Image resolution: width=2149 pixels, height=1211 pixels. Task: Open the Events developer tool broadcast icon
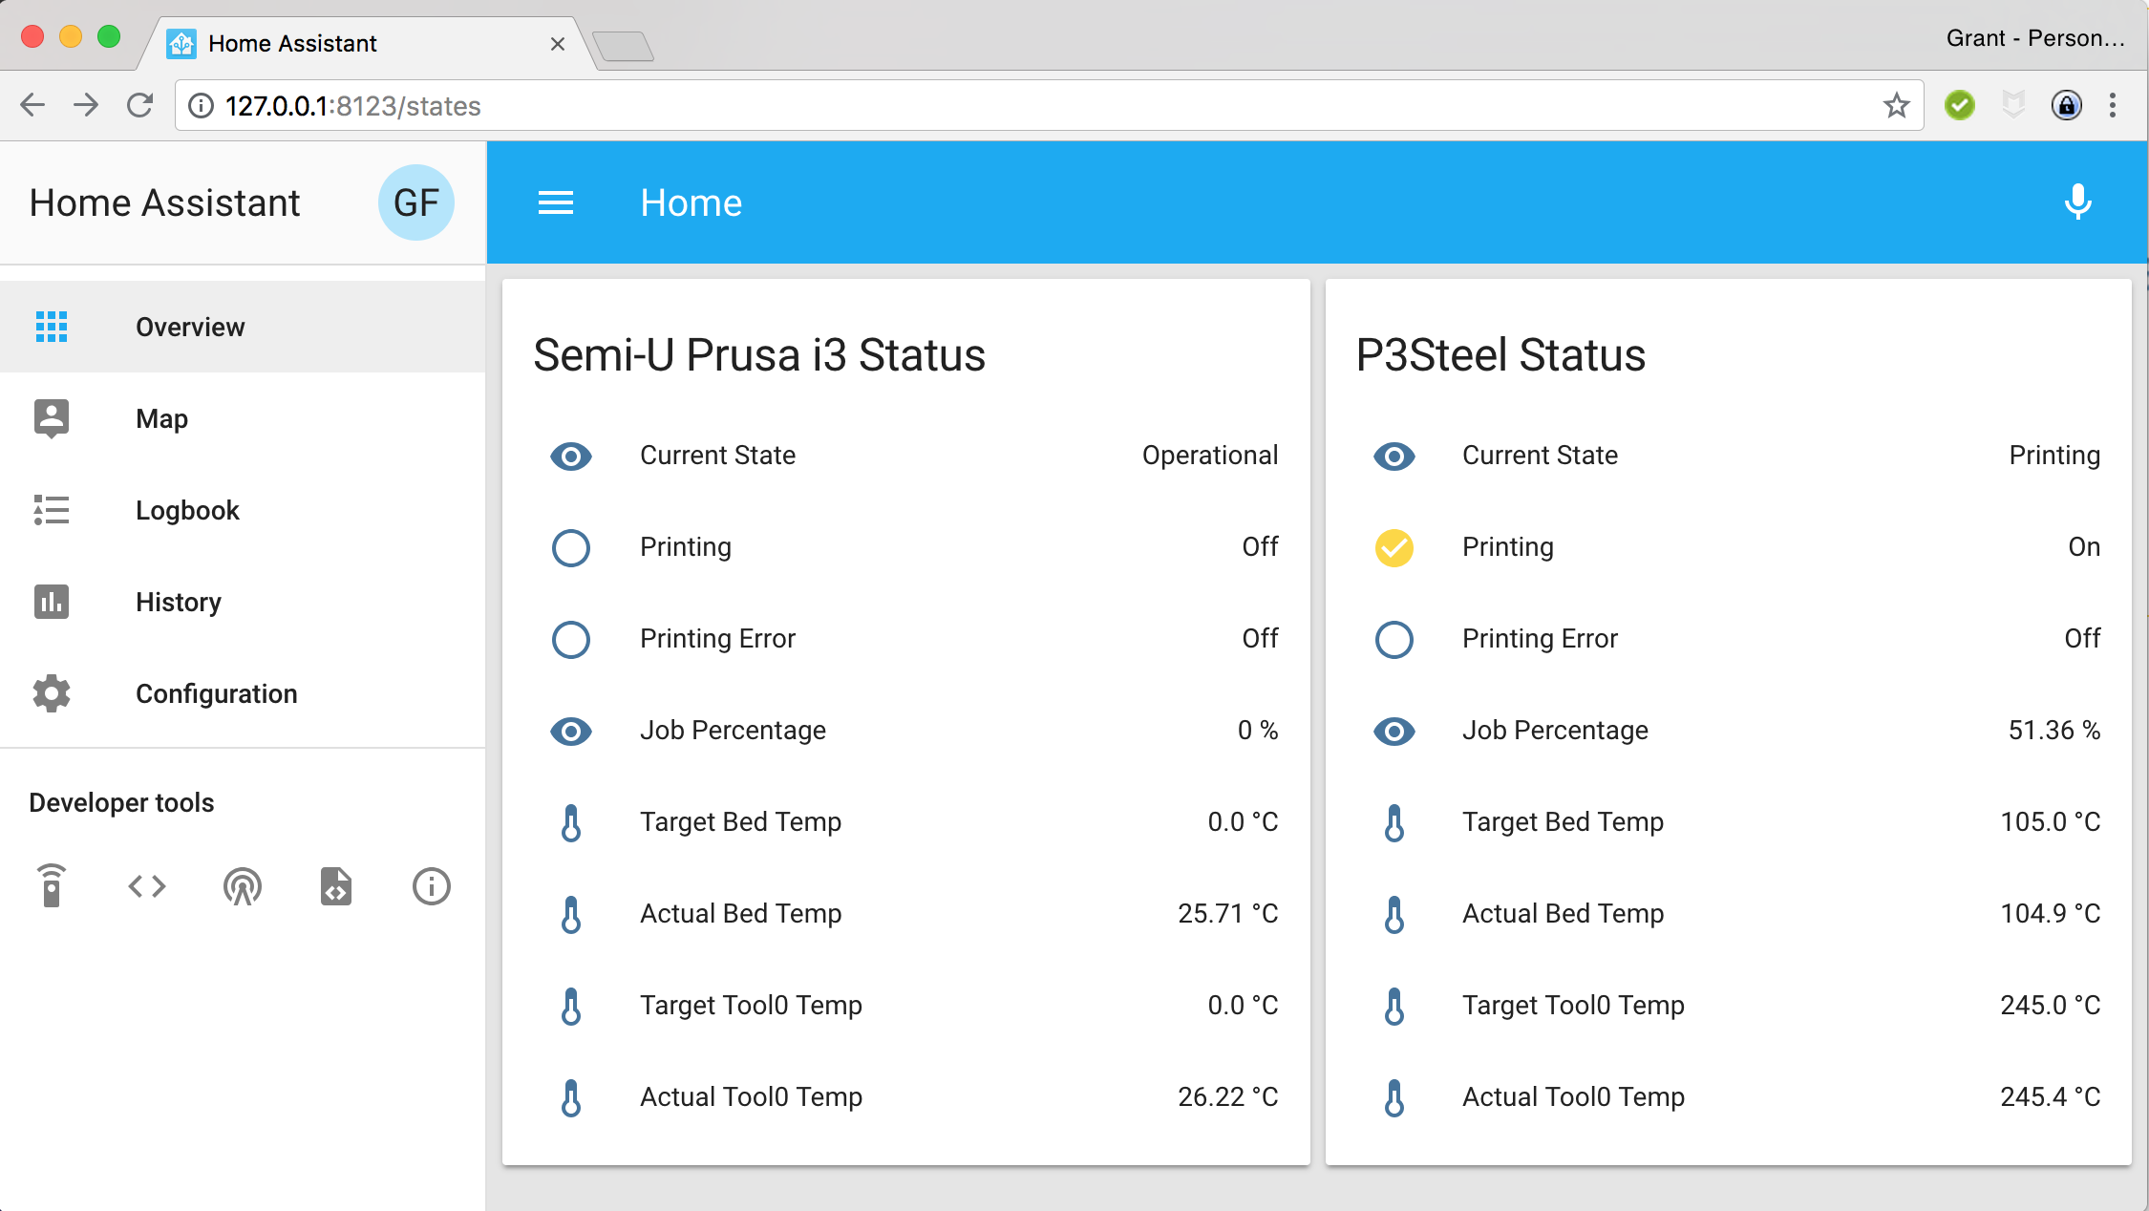243,886
